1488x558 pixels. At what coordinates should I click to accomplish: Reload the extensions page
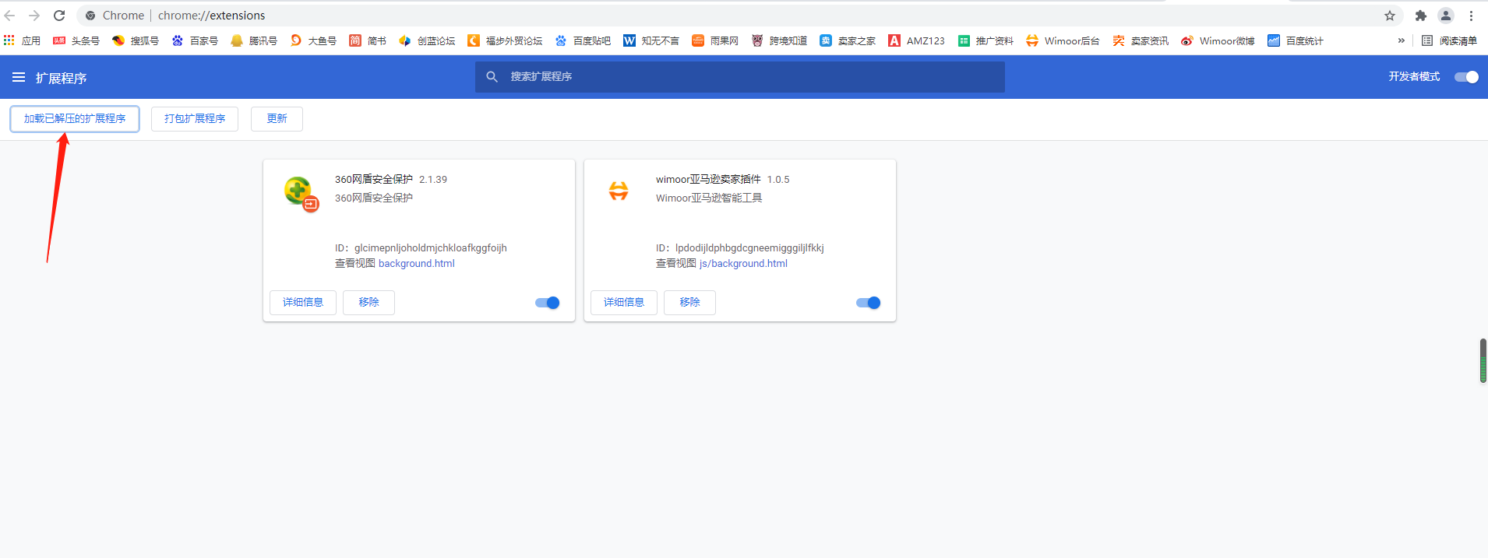[59, 16]
